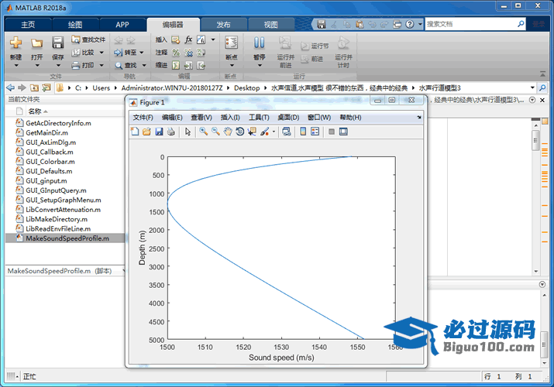
Task: Open the 工具(T) menu in Figure 1
Action: (259, 118)
